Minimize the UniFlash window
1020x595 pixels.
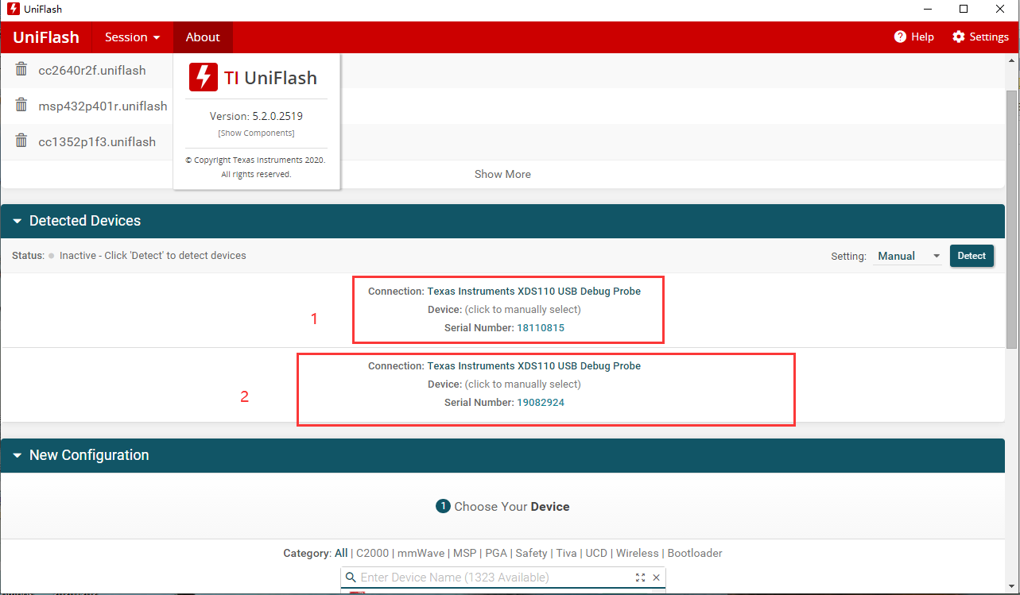click(x=927, y=10)
